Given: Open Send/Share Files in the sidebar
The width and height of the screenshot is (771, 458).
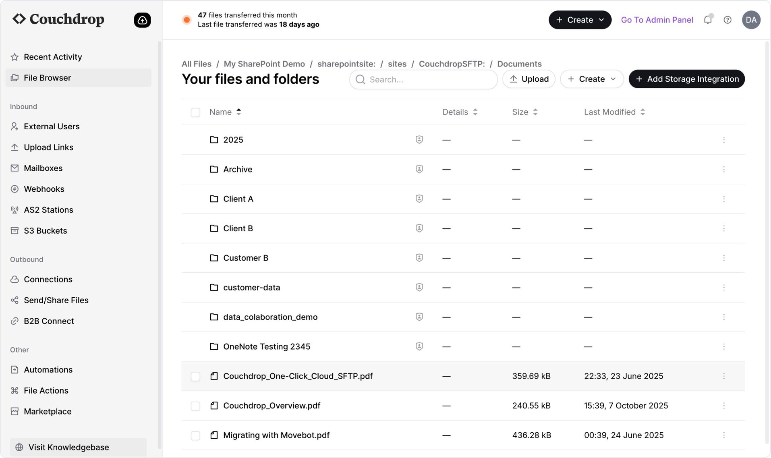Looking at the screenshot, I should pyautogui.click(x=79, y=300).
